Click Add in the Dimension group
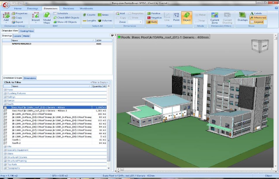The height and width of the screenshot is (179, 279). click(120, 13)
